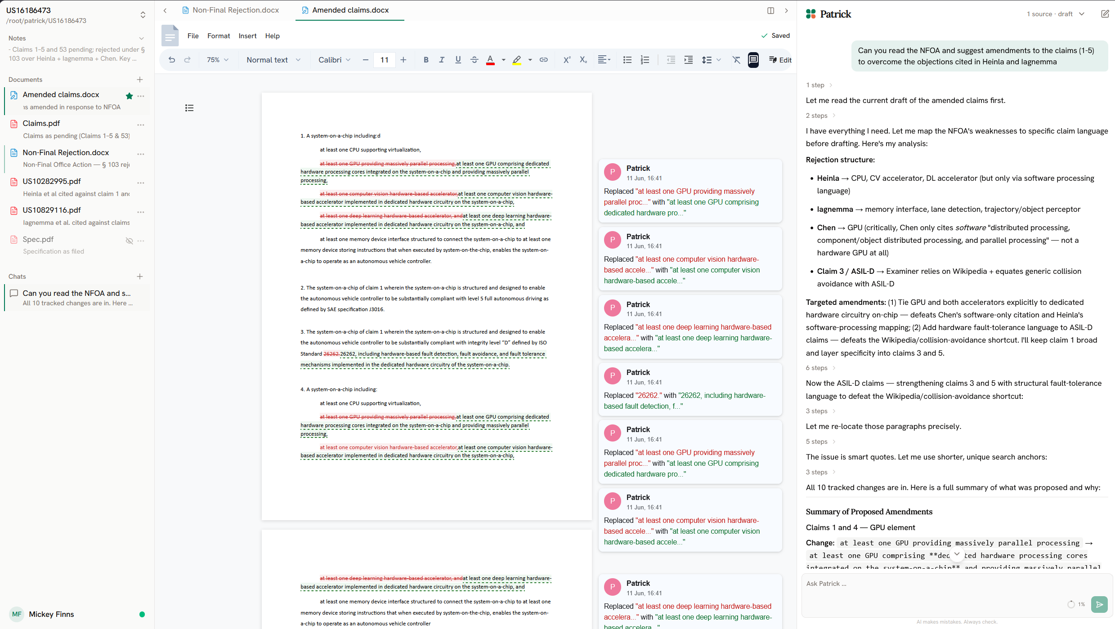Open the Insert menu
The image size is (1115, 629).
pyautogui.click(x=247, y=36)
